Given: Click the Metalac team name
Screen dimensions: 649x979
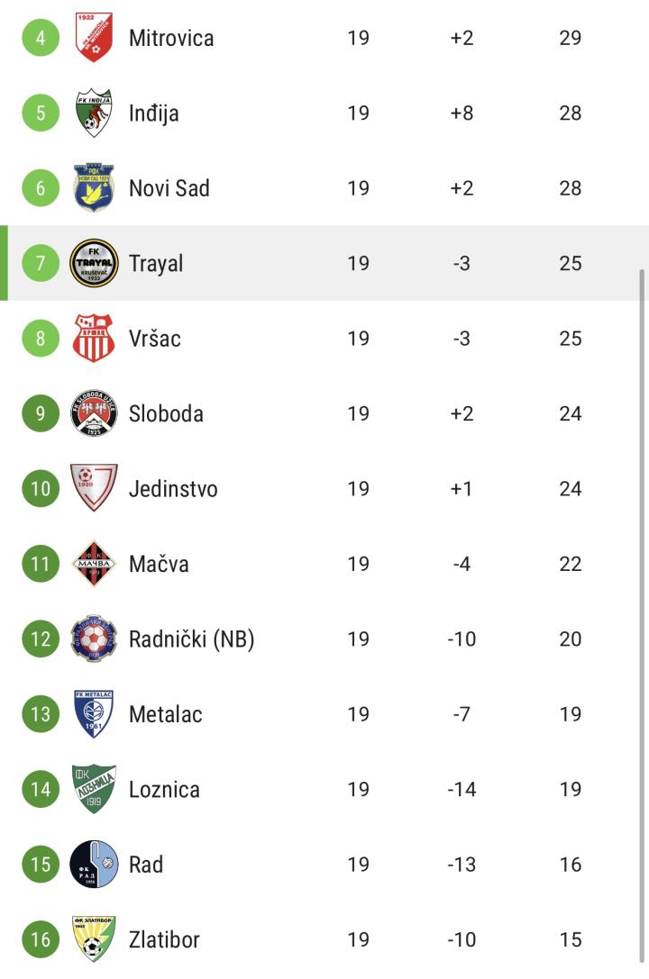Looking at the screenshot, I should point(165,714).
